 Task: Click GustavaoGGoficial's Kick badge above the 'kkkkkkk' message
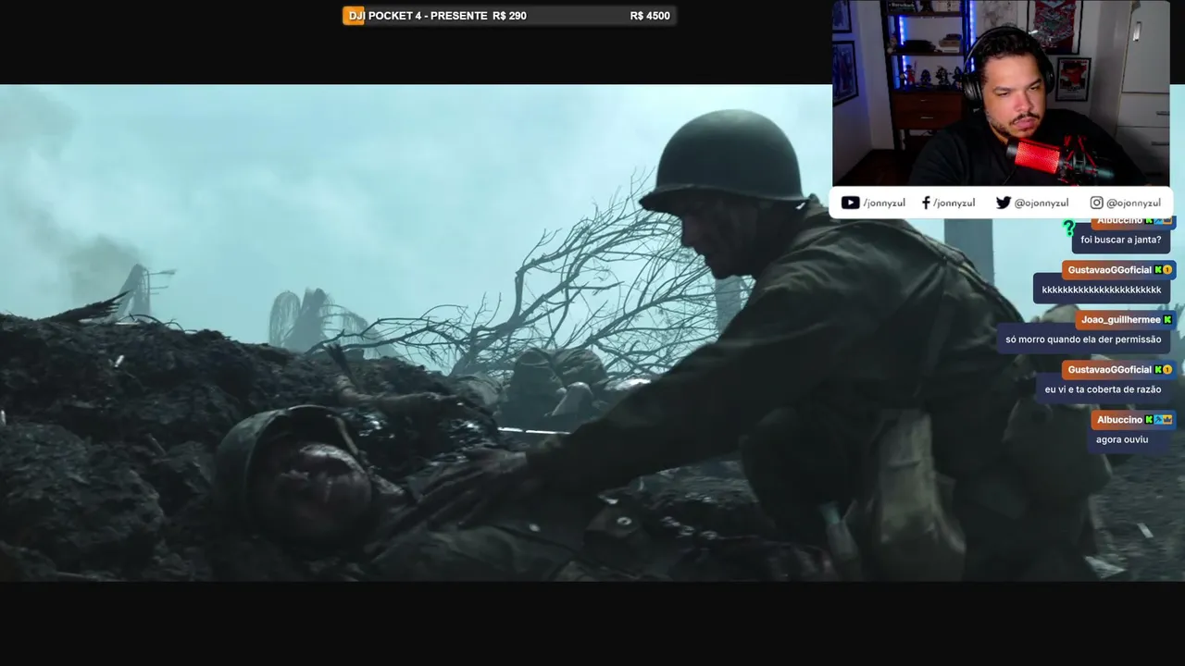pos(1158,270)
